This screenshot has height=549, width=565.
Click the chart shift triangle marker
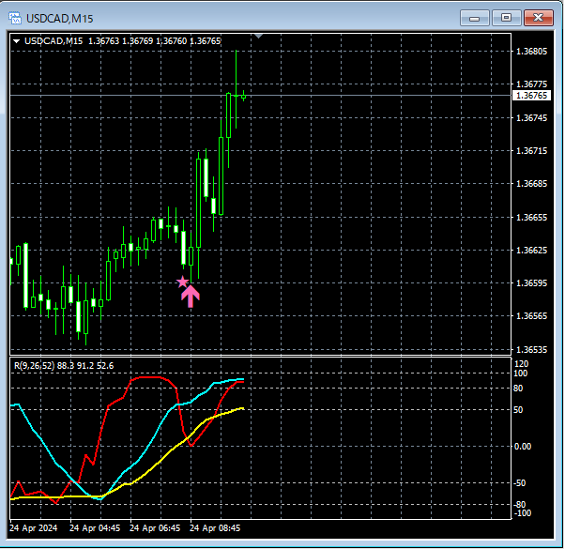[258, 36]
